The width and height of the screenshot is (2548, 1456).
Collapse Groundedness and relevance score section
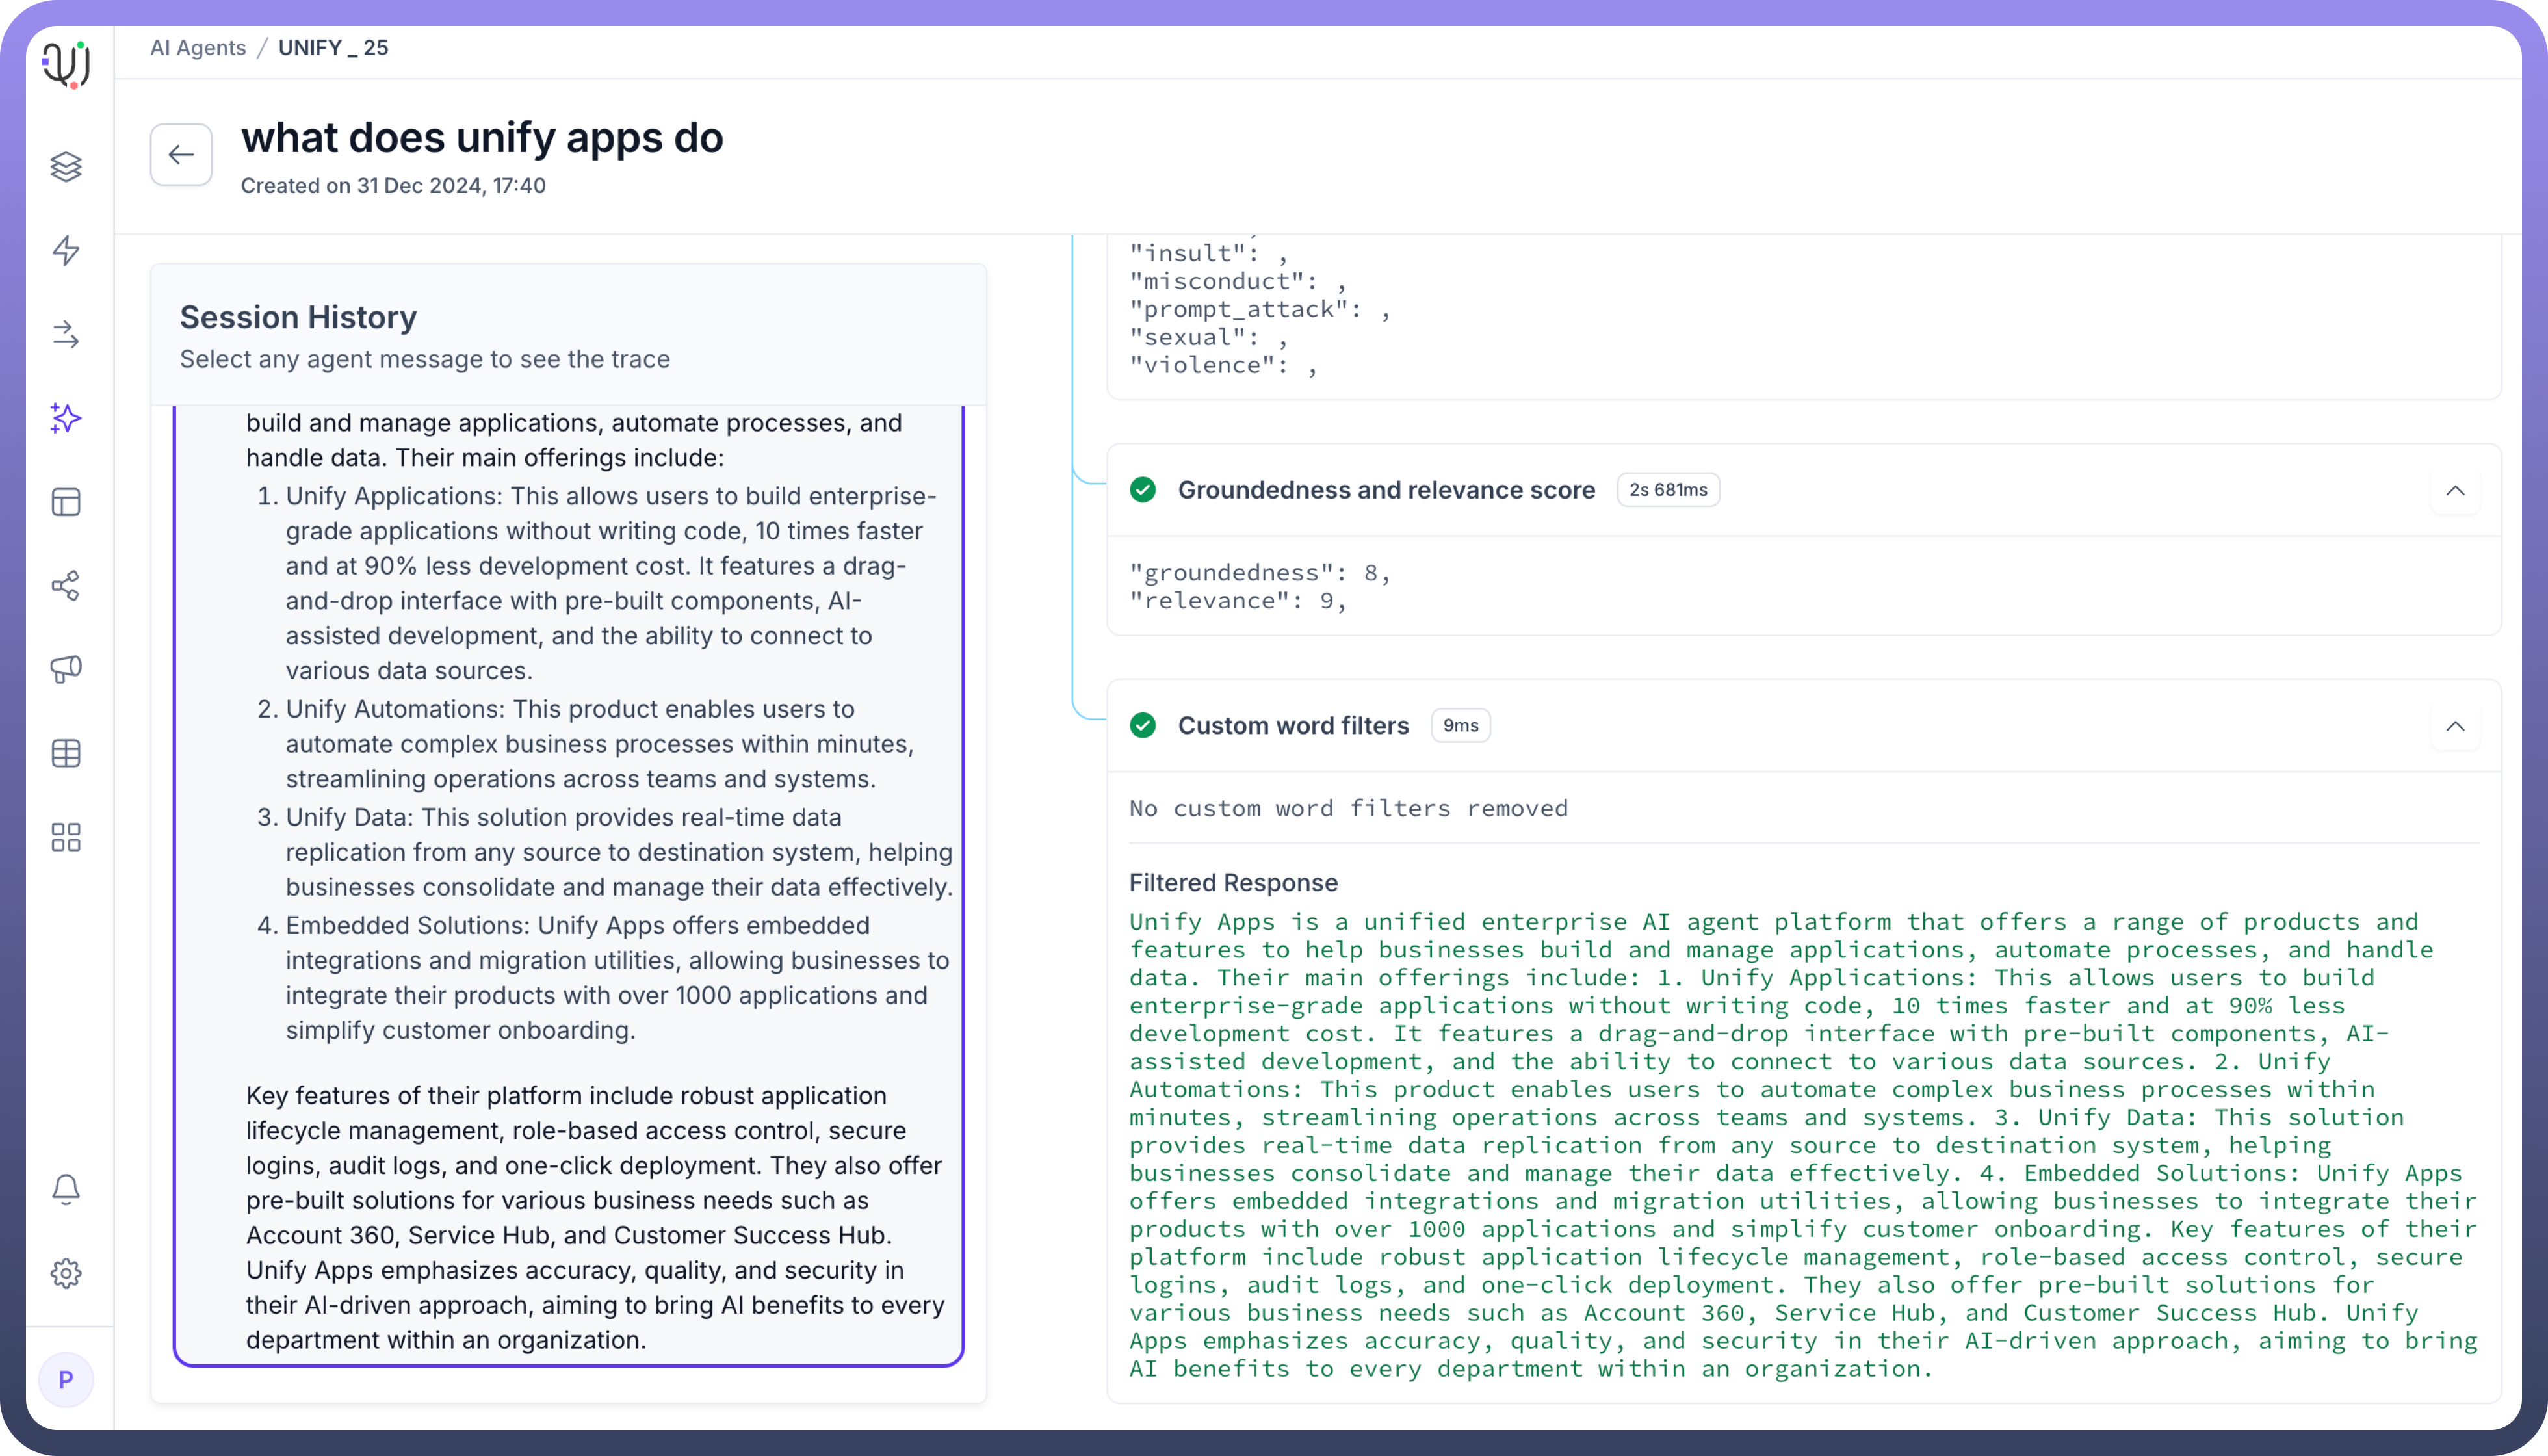2454,491
